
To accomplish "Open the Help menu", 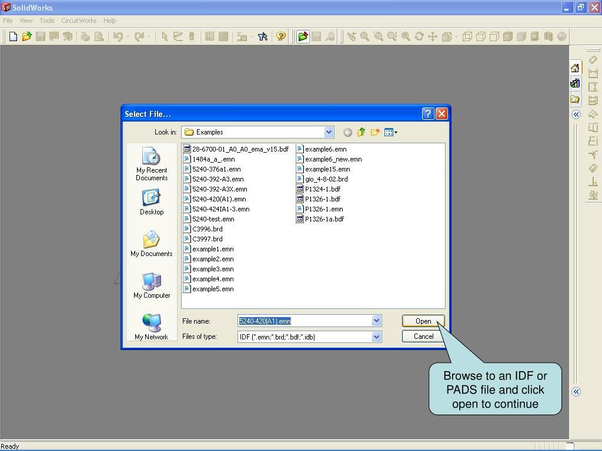I will click(x=109, y=21).
